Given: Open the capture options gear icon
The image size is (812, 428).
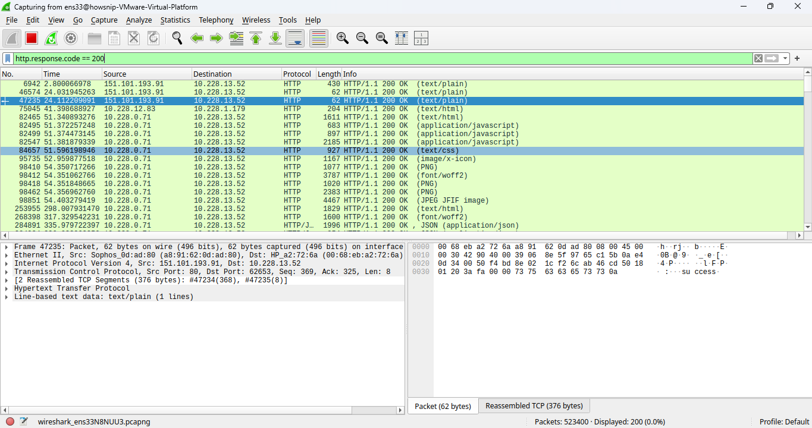Looking at the screenshot, I should pos(71,38).
